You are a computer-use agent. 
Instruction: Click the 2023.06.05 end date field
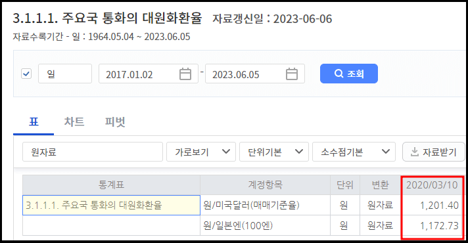(255, 74)
